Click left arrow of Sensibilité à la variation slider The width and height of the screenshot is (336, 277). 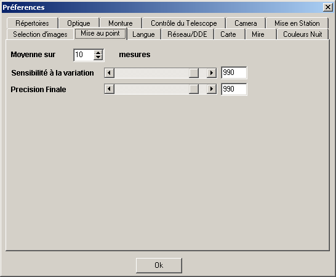click(110, 73)
